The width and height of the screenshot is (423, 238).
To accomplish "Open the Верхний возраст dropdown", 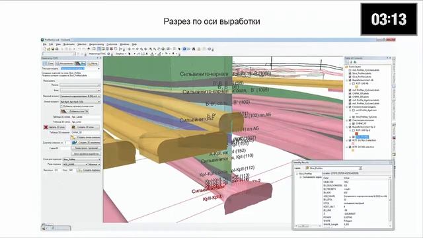I will tap(80, 96).
